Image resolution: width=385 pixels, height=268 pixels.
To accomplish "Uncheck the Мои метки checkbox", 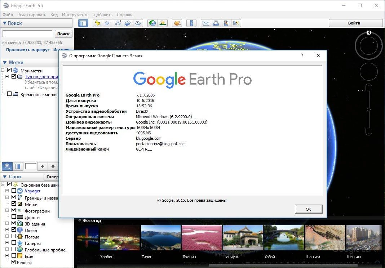I will pyautogui.click(x=9, y=70).
